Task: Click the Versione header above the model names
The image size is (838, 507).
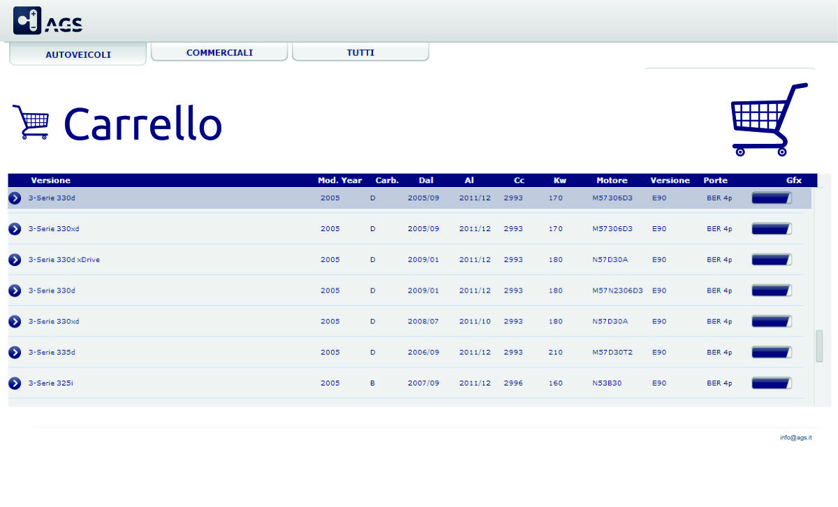Action: click(51, 180)
